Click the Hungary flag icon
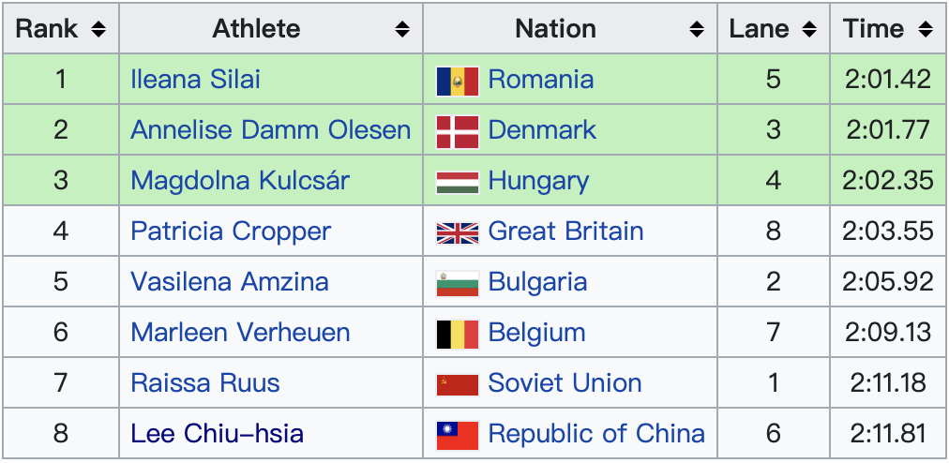949x463 pixels. click(458, 181)
